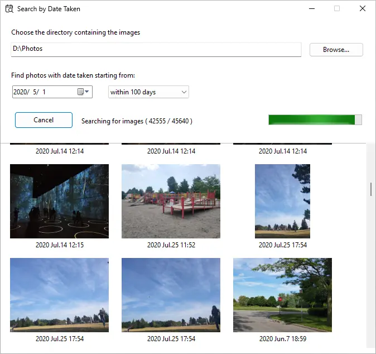Select bottom-left sky field photo thumbnail
The height and width of the screenshot is (354, 376).
pos(60,295)
